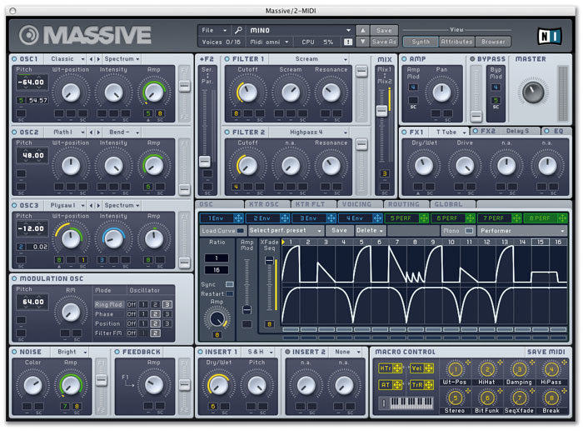This screenshot has height=431, width=583.
Task: Click the search magnifier icon beside File
Action: click(x=238, y=30)
